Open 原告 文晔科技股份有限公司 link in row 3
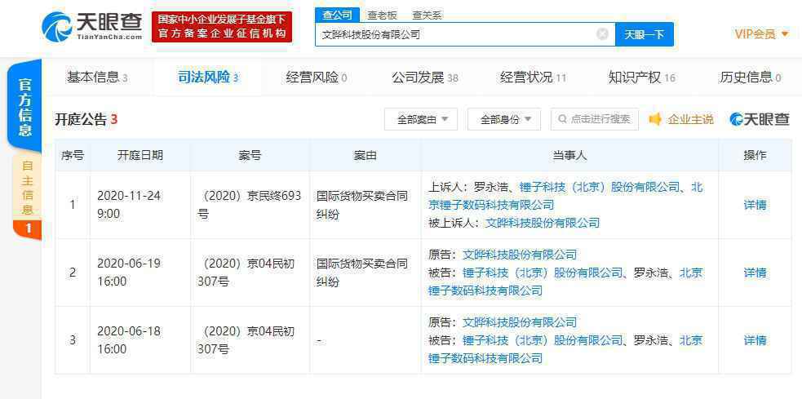The height and width of the screenshot is (399, 802). tap(520, 322)
